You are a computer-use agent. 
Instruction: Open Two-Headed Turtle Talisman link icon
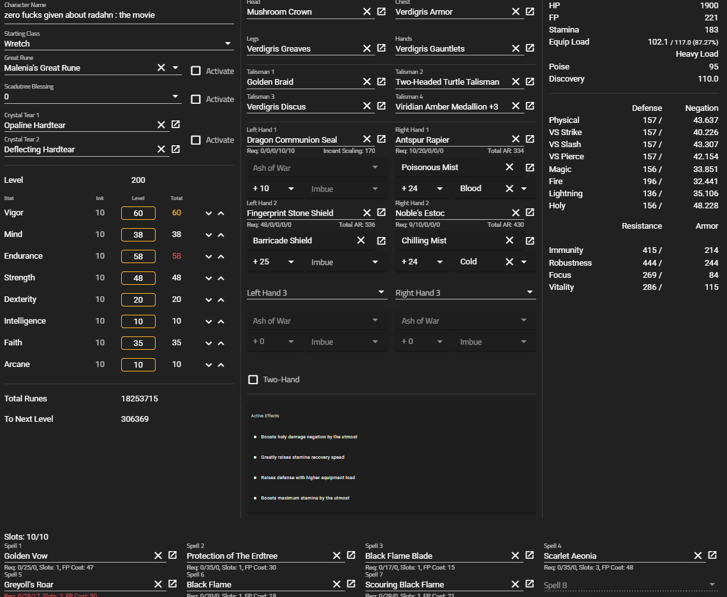[530, 82]
